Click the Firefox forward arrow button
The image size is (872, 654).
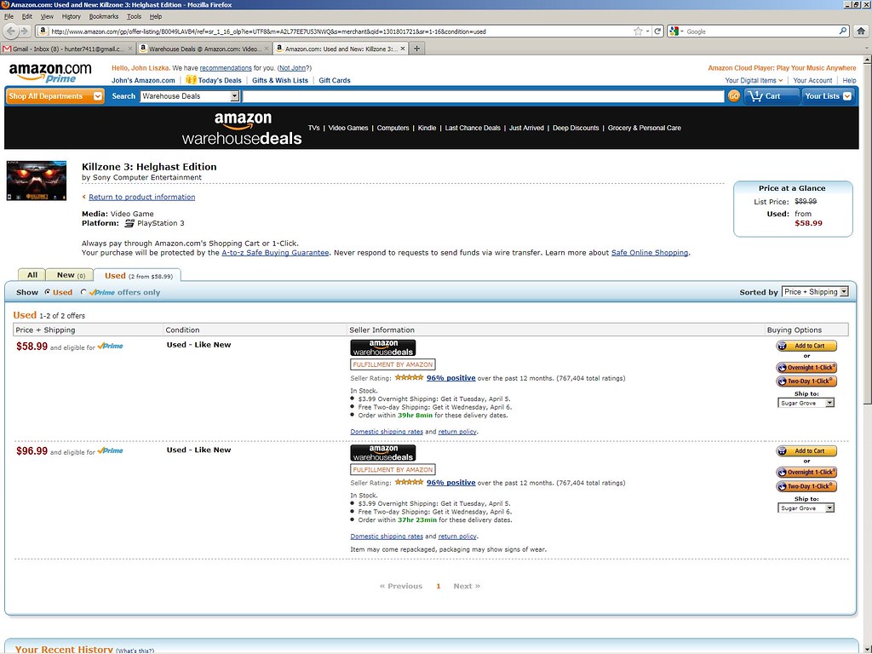point(24,32)
